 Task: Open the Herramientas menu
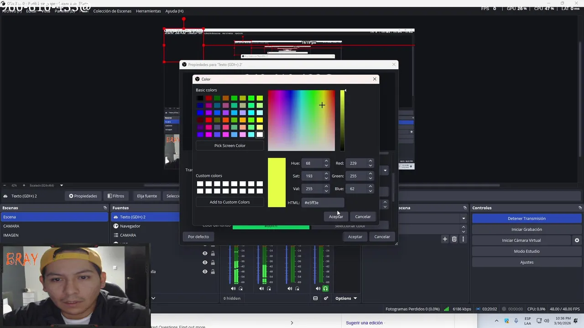148,11
